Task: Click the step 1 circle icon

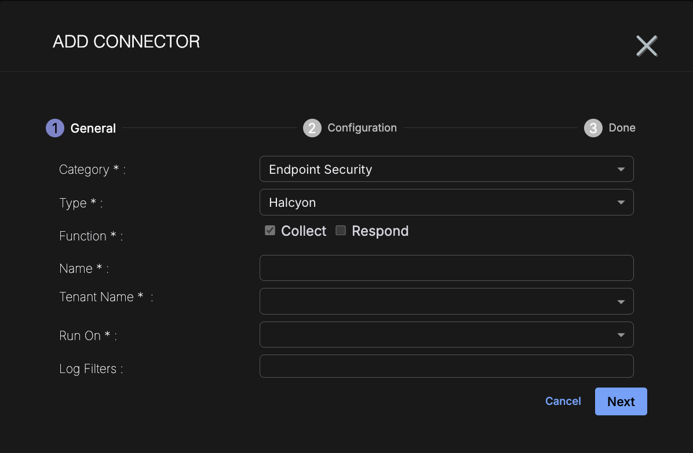Action: point(54,128)
